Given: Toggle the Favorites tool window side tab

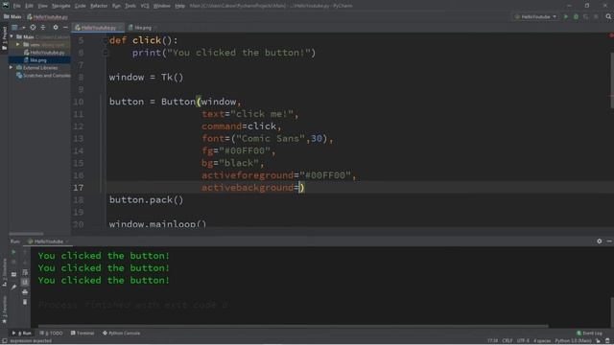Looking at the screenshot, I should 4,310.
